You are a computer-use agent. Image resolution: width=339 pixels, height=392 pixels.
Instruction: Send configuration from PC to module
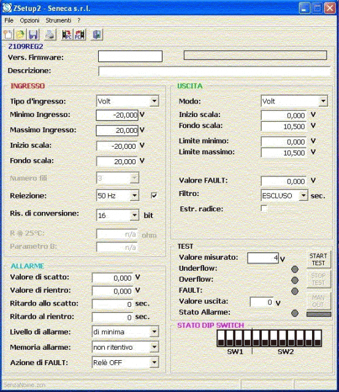point(80,35)
